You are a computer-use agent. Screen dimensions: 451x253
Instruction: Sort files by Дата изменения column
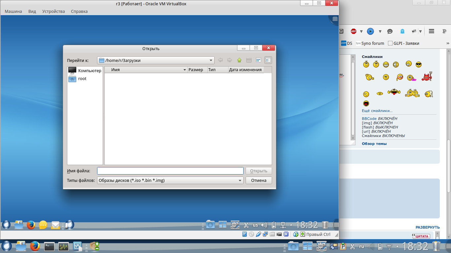(x=246, y=70)
